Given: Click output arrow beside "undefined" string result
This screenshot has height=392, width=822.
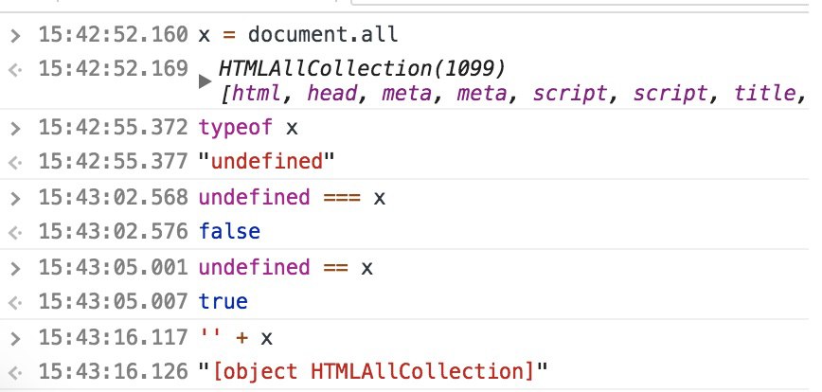Looking at the screenshot, I should click(x=14, y=162).
